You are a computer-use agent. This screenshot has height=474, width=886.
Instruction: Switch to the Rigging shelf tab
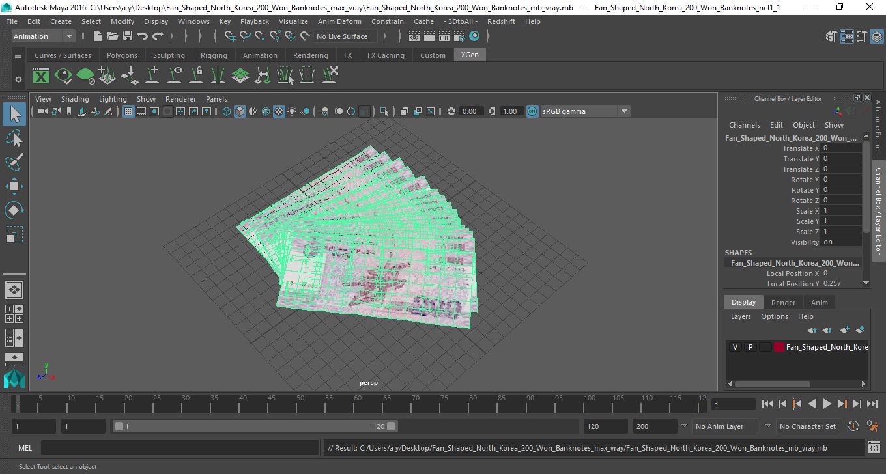click(214, 55)
